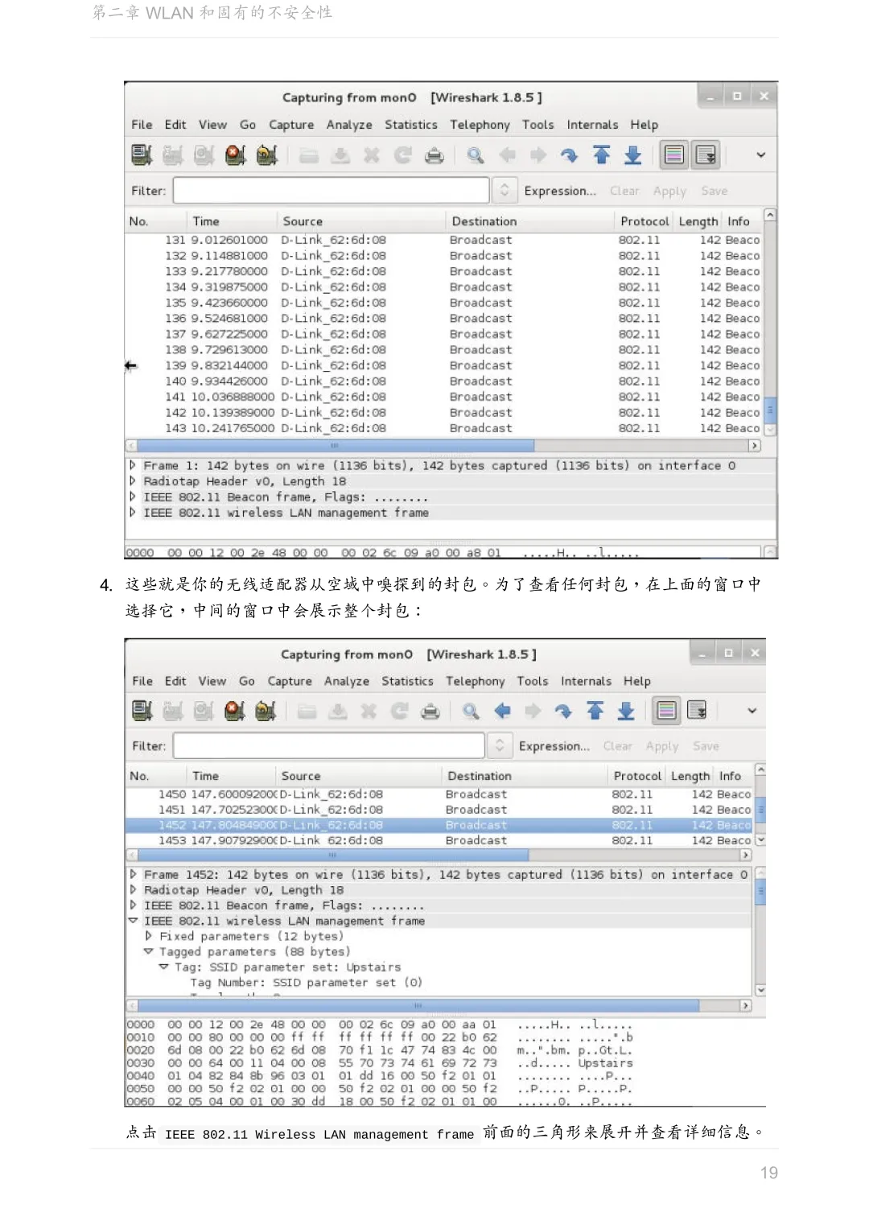Click the reload capture icon in upper window

point(403,155)
